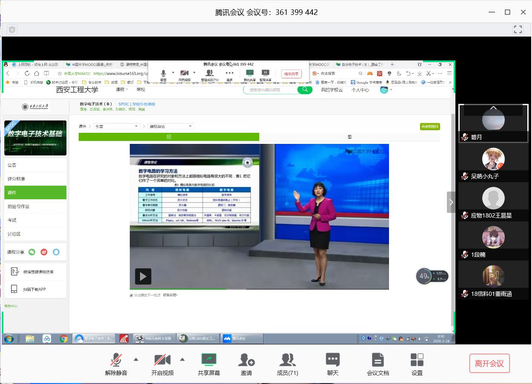Viewport: 532px width, 384px height.
Task: Open the 聊天 chat panel
Action: (x=332, y=364)
